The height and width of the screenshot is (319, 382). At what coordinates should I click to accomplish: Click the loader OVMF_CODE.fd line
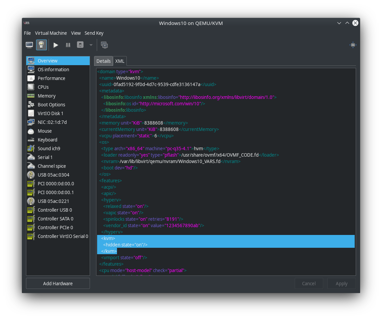click(x=190, y=155)
